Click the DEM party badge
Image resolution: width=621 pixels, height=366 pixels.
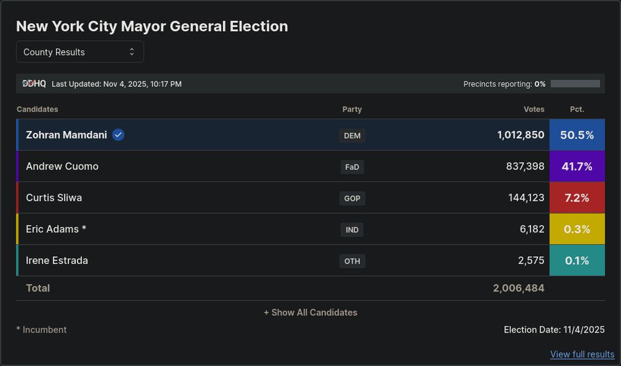coord(352,135)
